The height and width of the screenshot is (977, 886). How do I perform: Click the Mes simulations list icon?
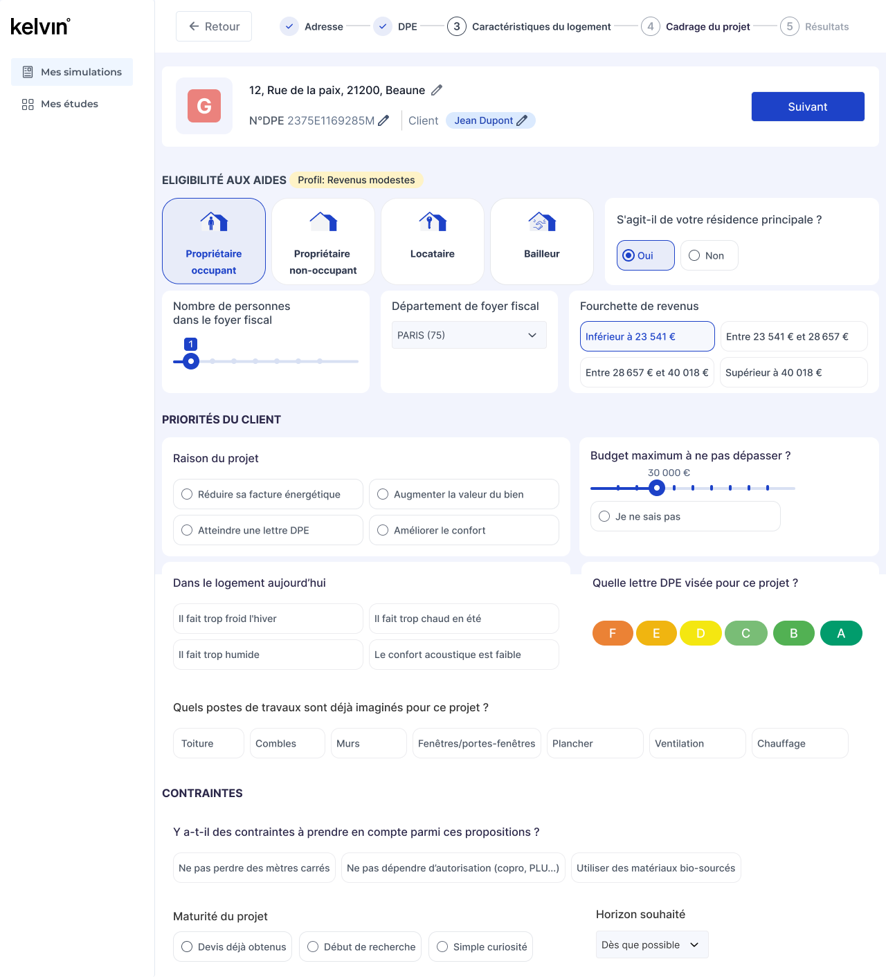[28, 72]
